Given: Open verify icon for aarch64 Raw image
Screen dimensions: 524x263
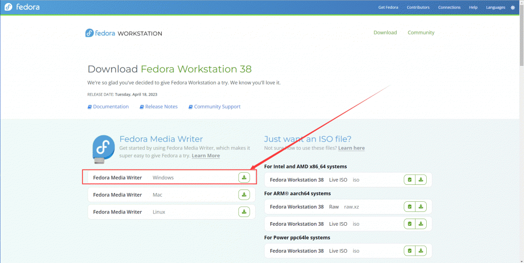Looking at the screenshot, I should (409, 207).
